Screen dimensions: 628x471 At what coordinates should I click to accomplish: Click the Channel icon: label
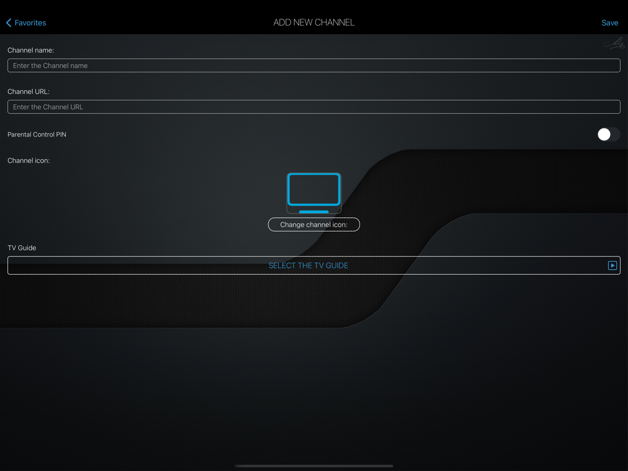28,160
